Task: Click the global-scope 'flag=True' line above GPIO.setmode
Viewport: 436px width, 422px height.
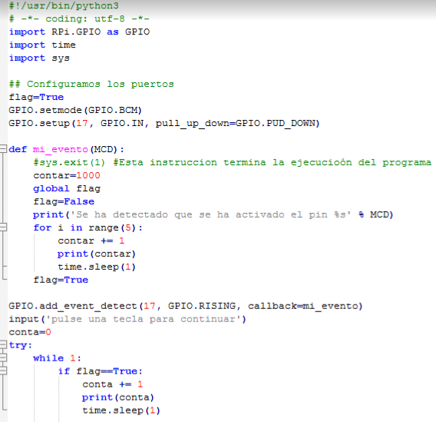Action: [x=36, y=97]
